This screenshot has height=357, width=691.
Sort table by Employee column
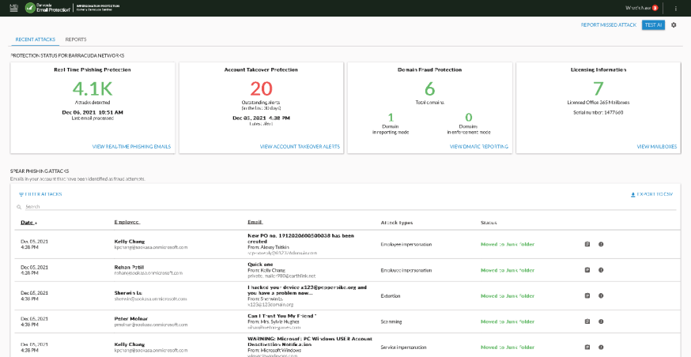pyautogui.click(x=127, y=222)
